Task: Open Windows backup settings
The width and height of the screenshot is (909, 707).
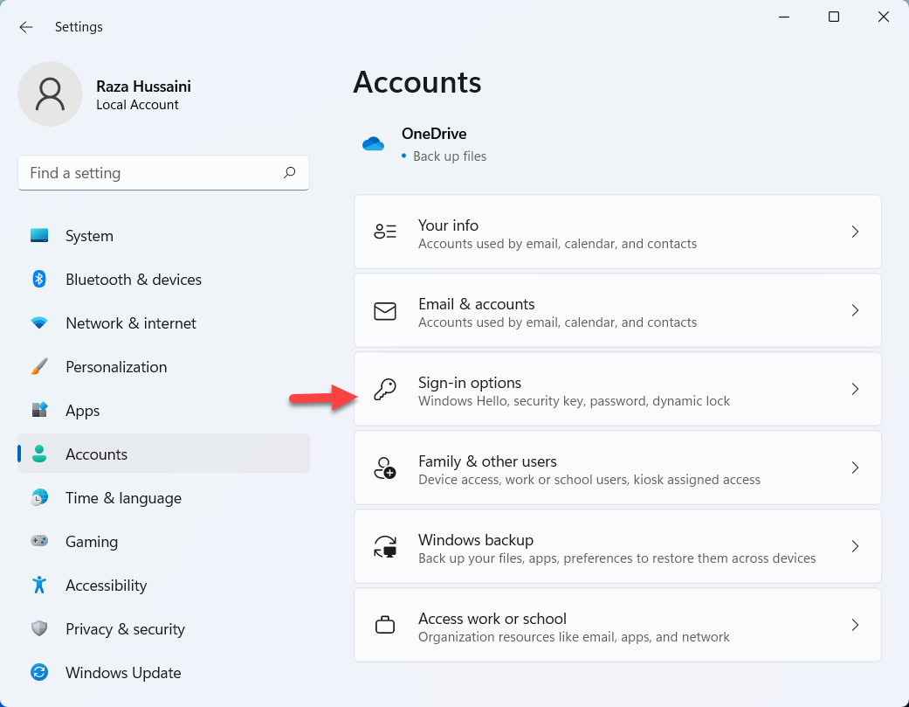Action: (616, 547)
